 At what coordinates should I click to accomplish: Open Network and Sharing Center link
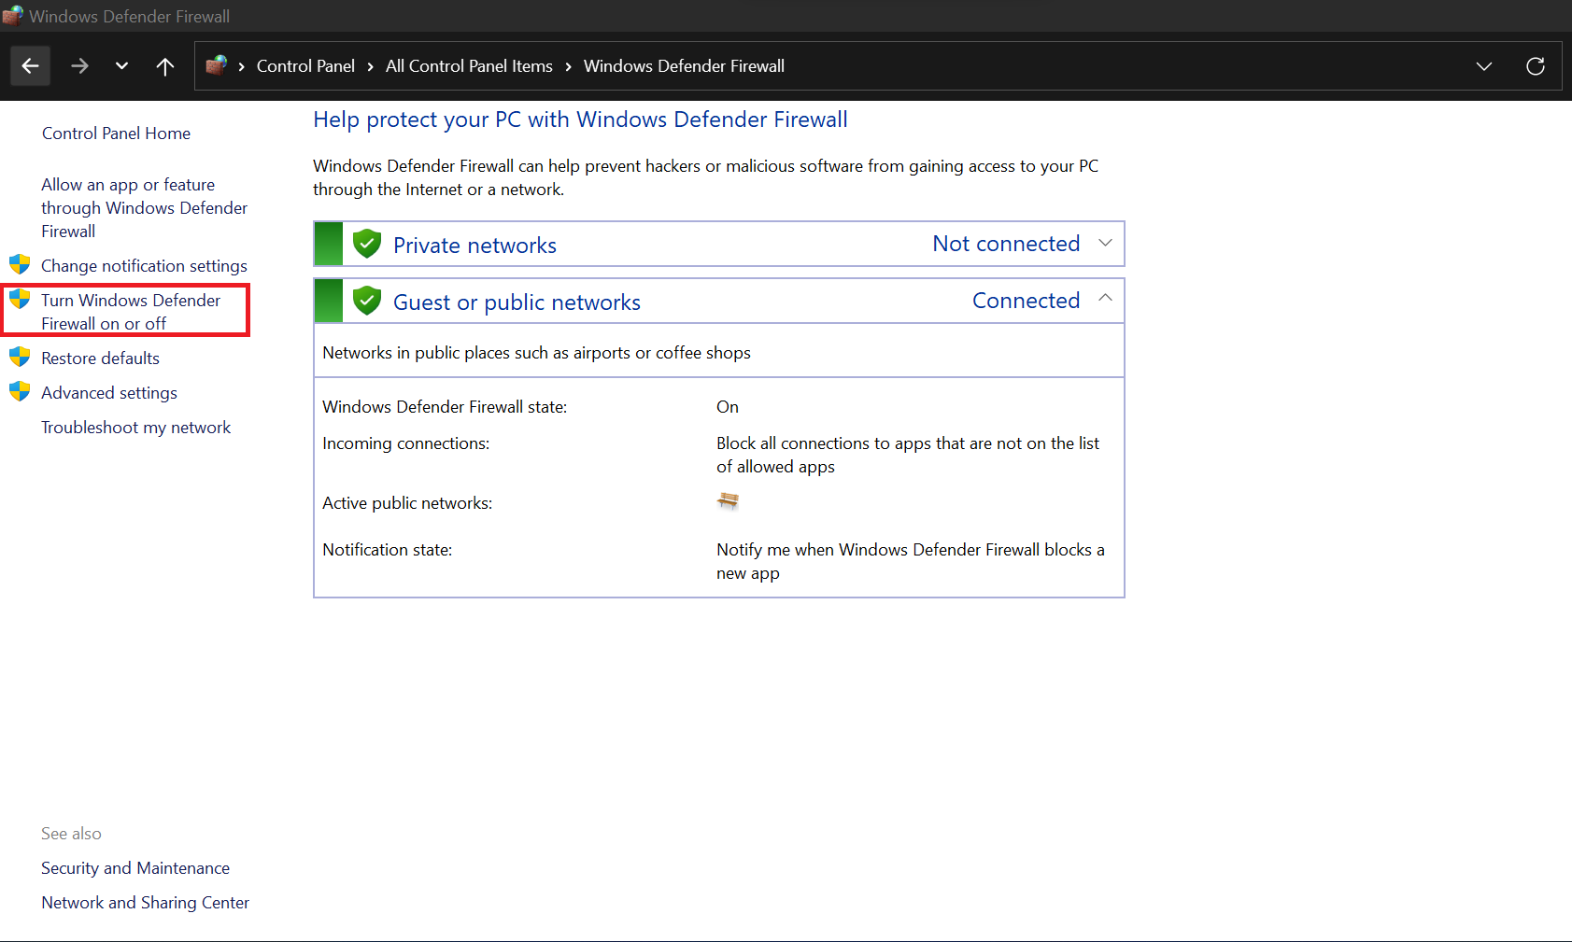145,903
